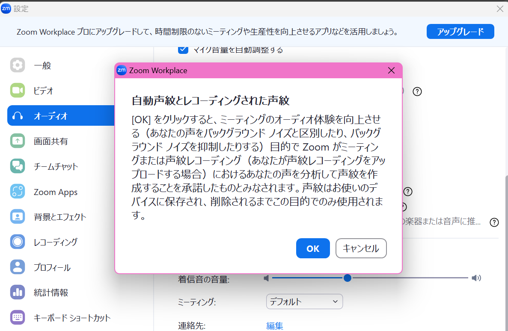508x331 pixels.
Task: Toggle マイク音量を自動調整する checkbox
Action: [x=183, y=50]
